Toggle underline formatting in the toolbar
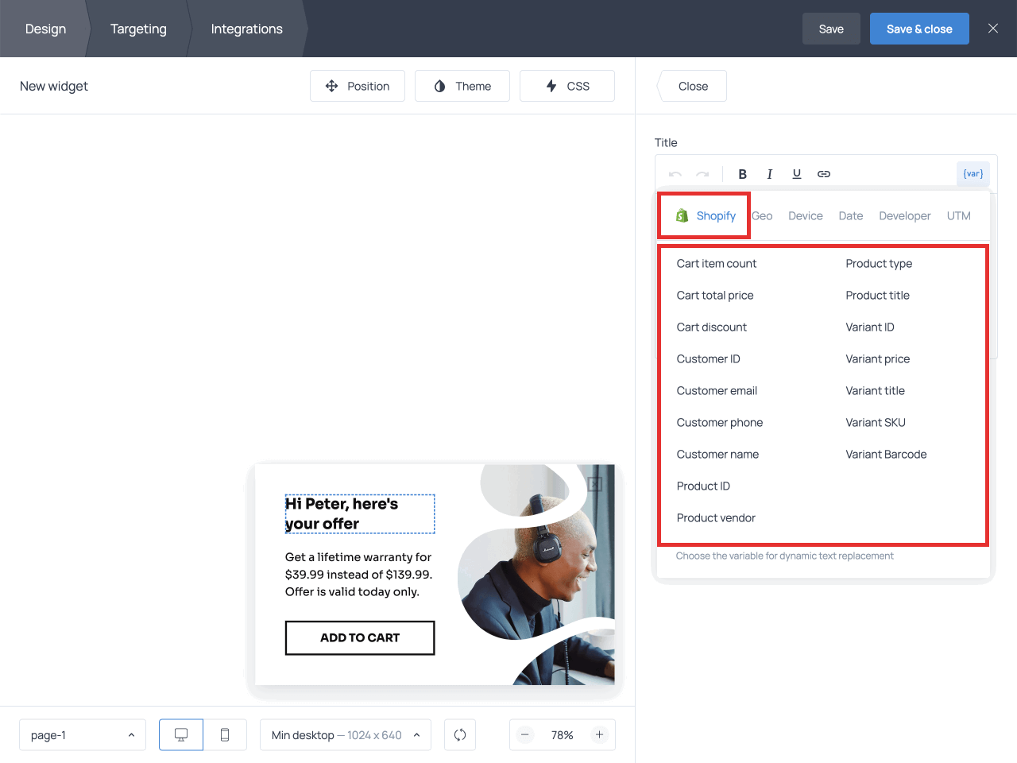This screenshot has height=763, width=1017. coord(796,174)
